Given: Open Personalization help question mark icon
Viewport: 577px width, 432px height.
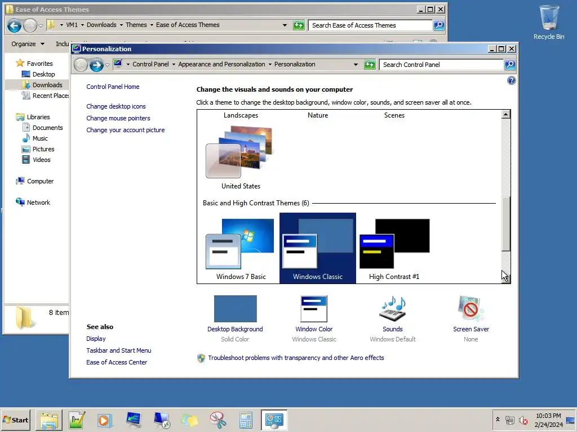Looking at the screenshot, I should [x=511, y=81].
